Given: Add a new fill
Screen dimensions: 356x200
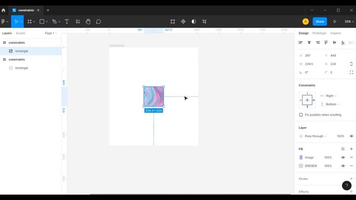Looking at the screenshot, I should coord(351,149).
